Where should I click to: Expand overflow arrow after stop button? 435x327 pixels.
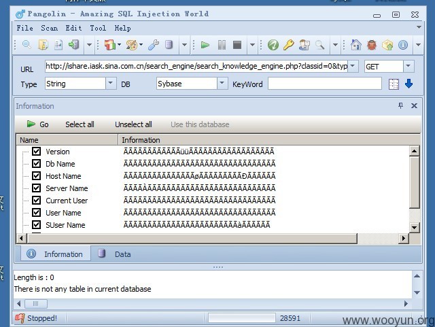point(252,45)
